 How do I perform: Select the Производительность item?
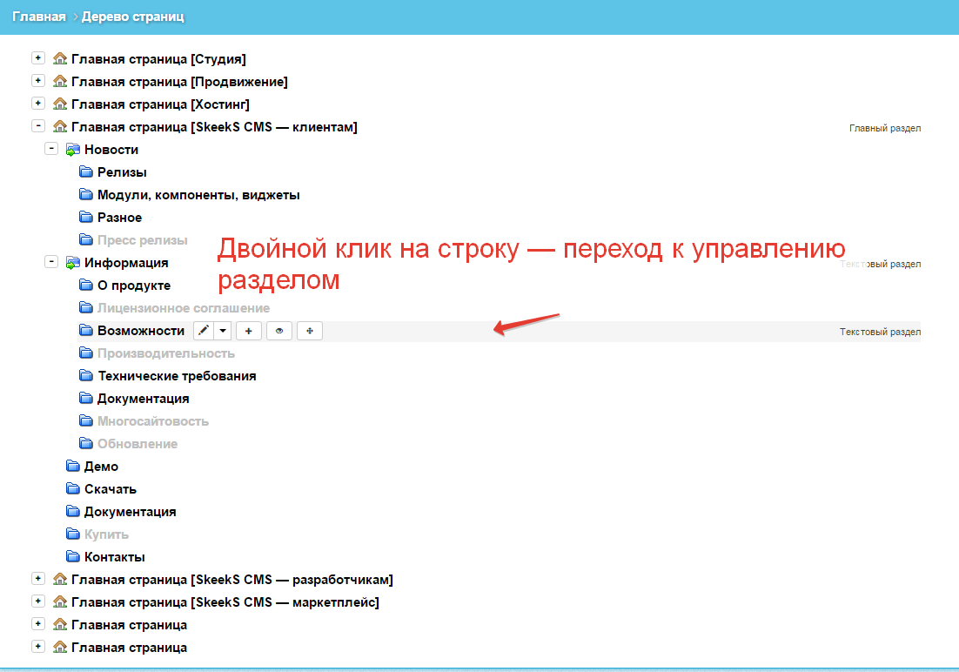[165, 353]
